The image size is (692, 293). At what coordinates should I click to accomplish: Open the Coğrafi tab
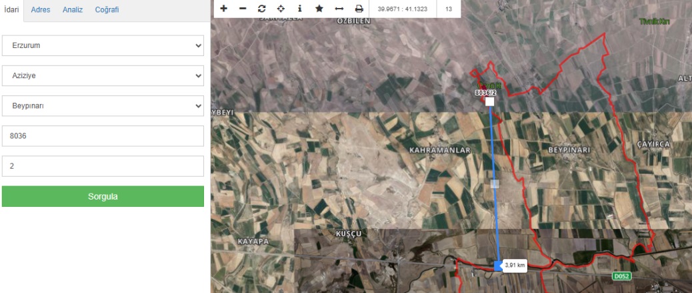(106, 10)
